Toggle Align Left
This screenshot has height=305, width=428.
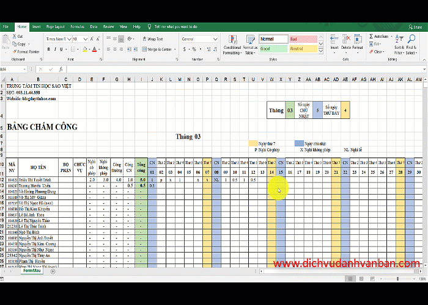[x=109, y=49]
